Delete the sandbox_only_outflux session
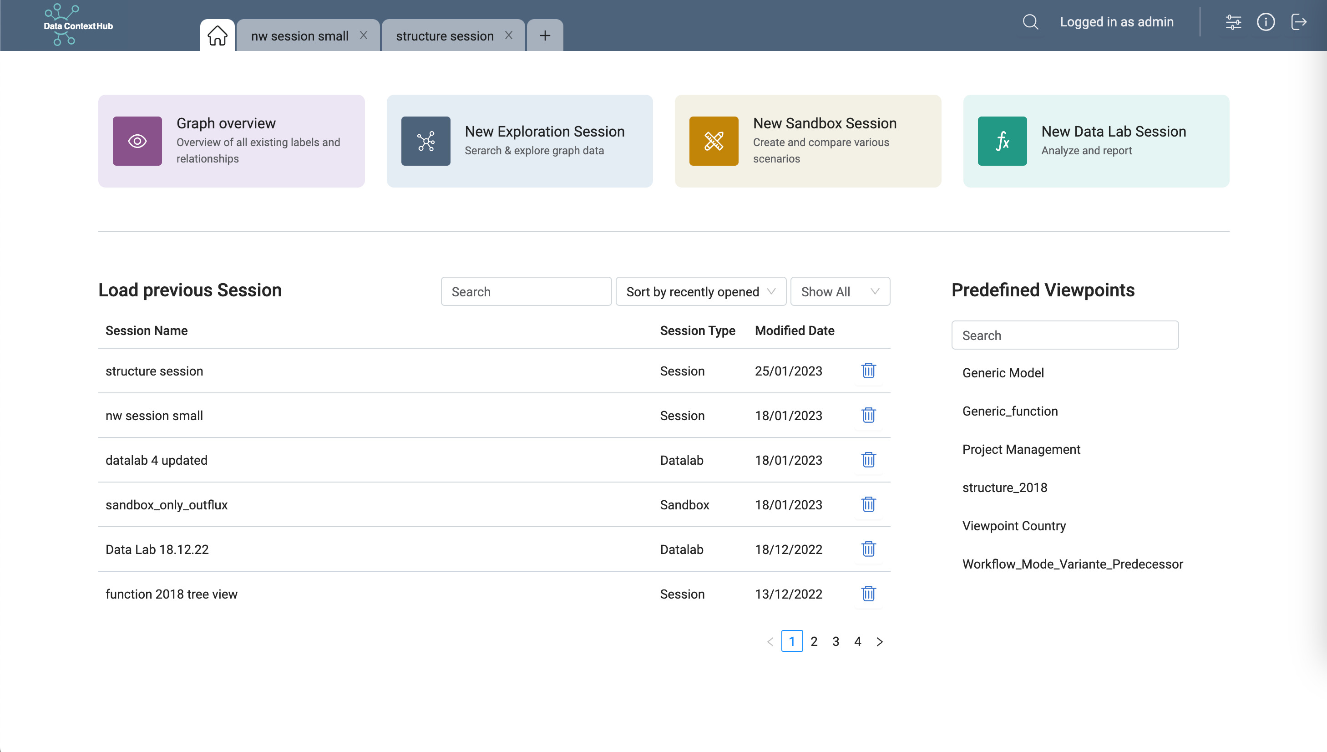 [x=867, y=504]
